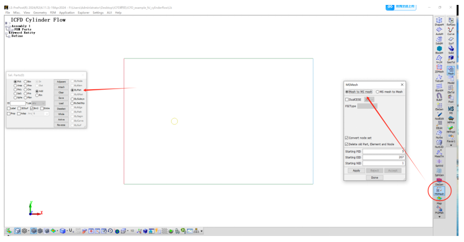The width and height of the screenshot is (464, 242).
Task: Open the MassTrn mass trimming tool
Action: point(439,153)
